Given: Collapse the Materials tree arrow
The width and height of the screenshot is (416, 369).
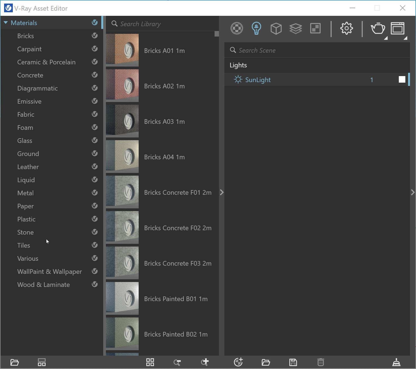Looking at the screenshot, I should [5, 23].
